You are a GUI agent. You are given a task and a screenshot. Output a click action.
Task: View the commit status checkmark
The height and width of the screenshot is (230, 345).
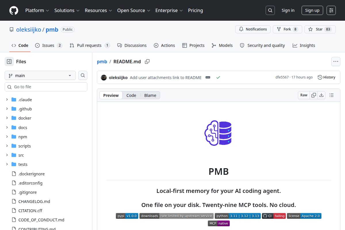218,77
